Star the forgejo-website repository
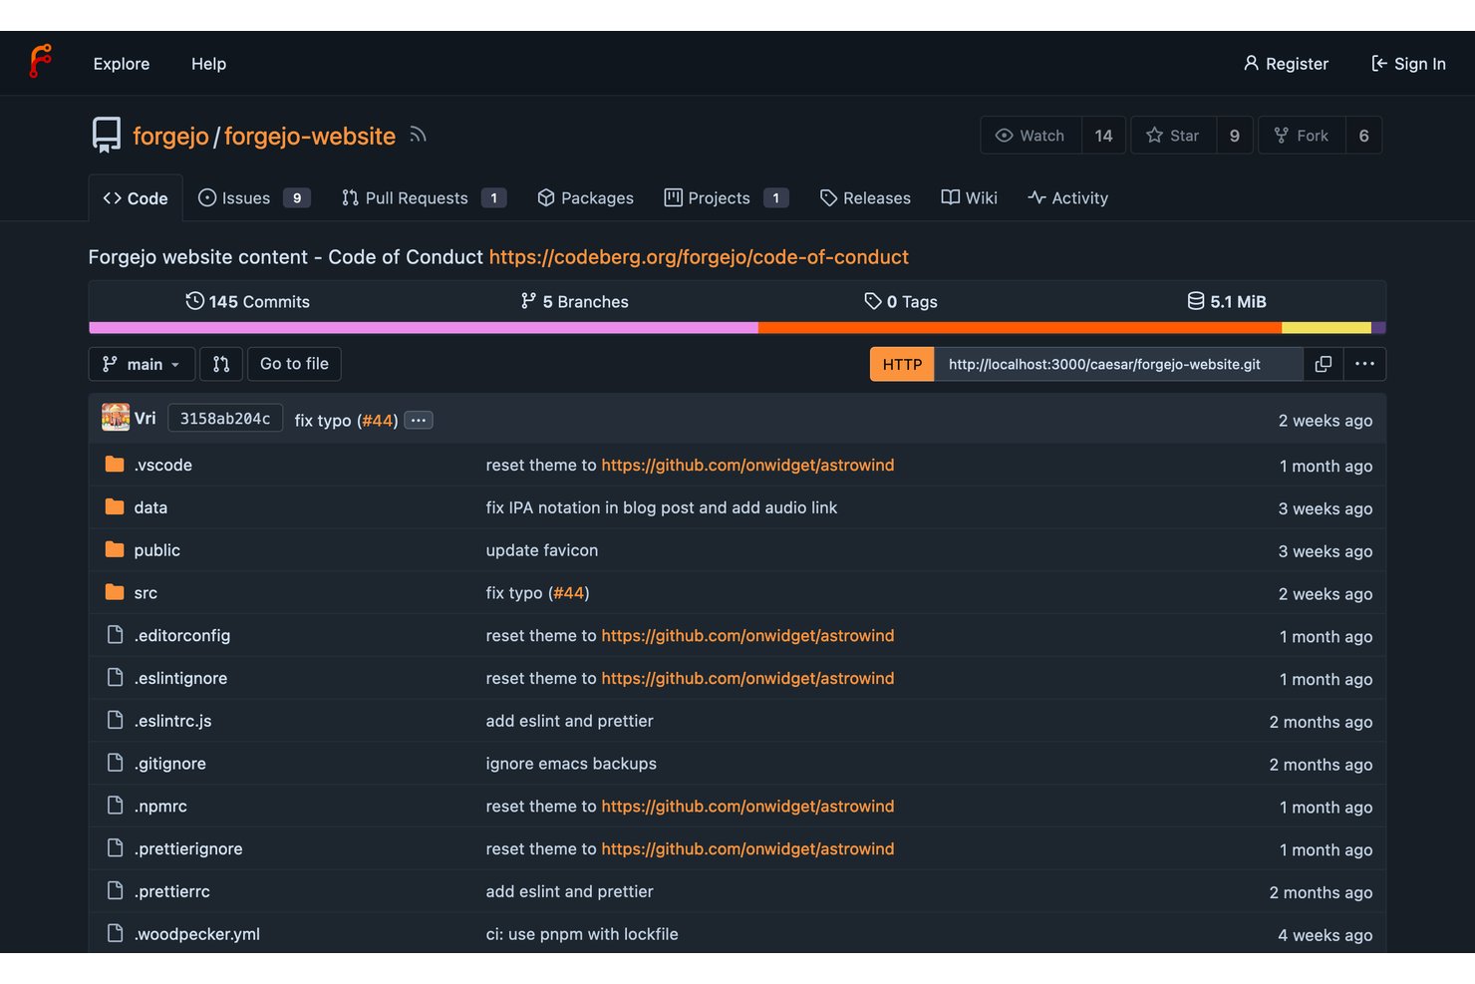The image size is (1475, 984). tap(1173, 136)
